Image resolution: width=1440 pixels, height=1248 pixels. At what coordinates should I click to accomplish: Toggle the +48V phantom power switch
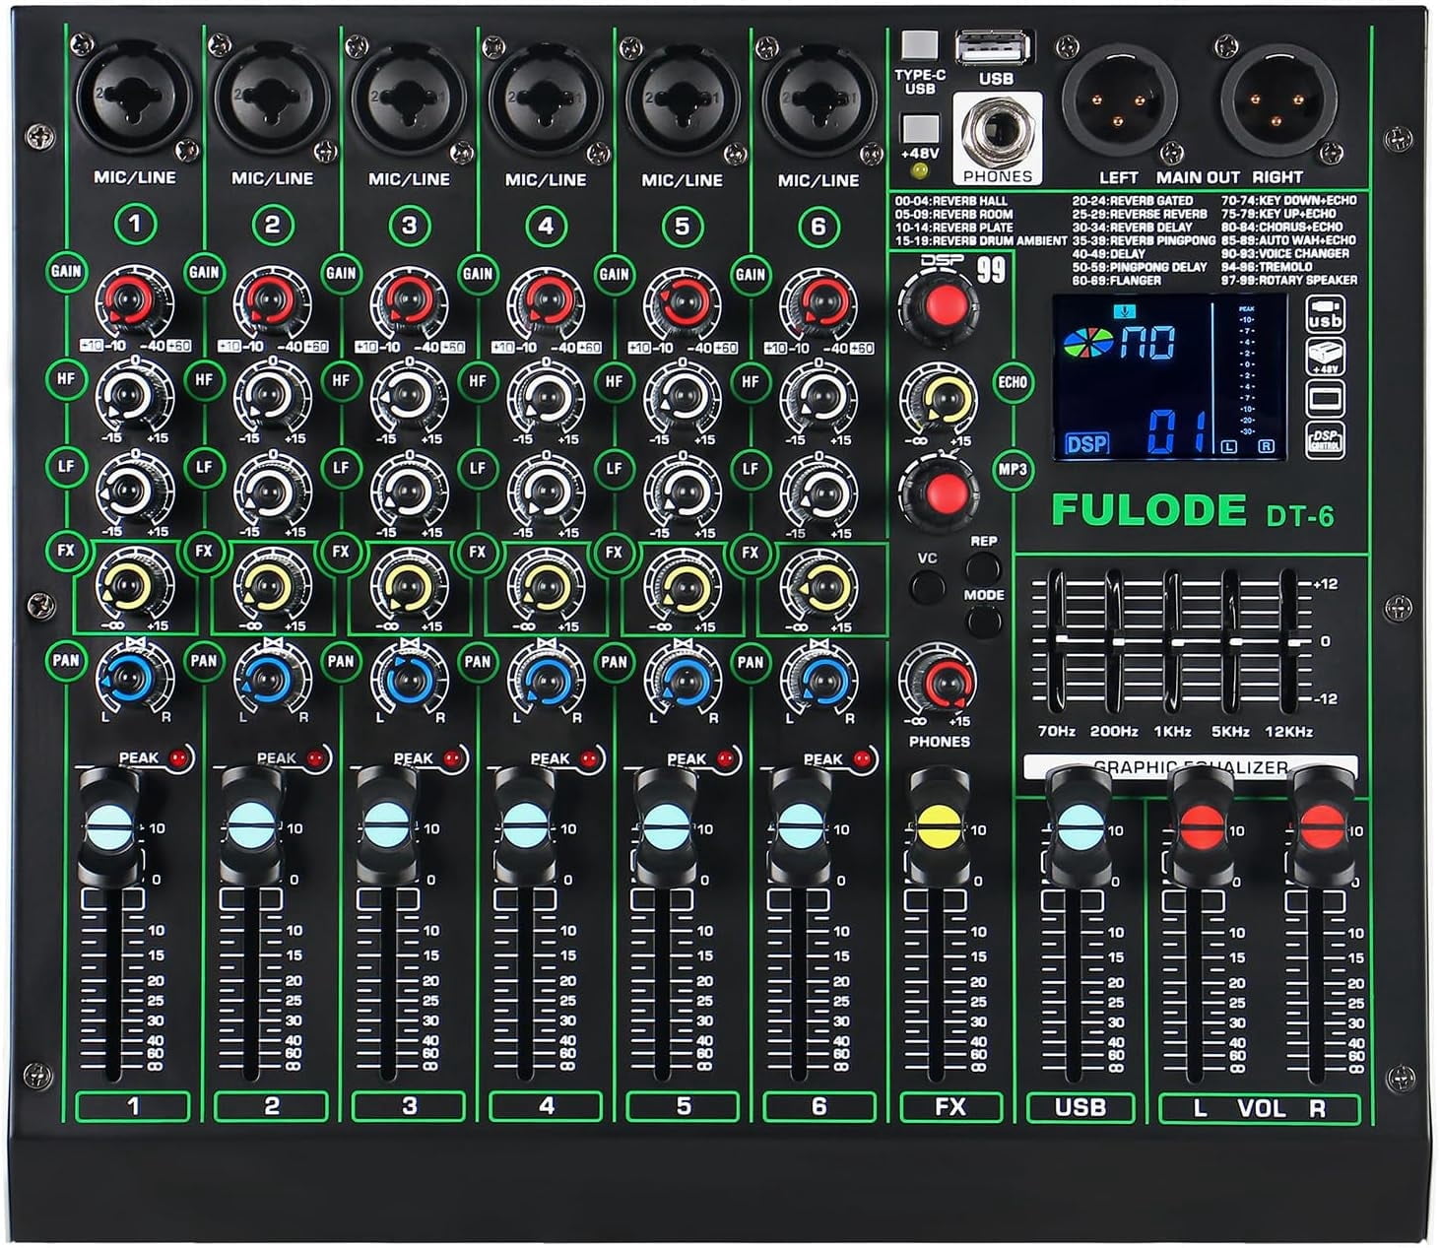click(x=919, y=129)
